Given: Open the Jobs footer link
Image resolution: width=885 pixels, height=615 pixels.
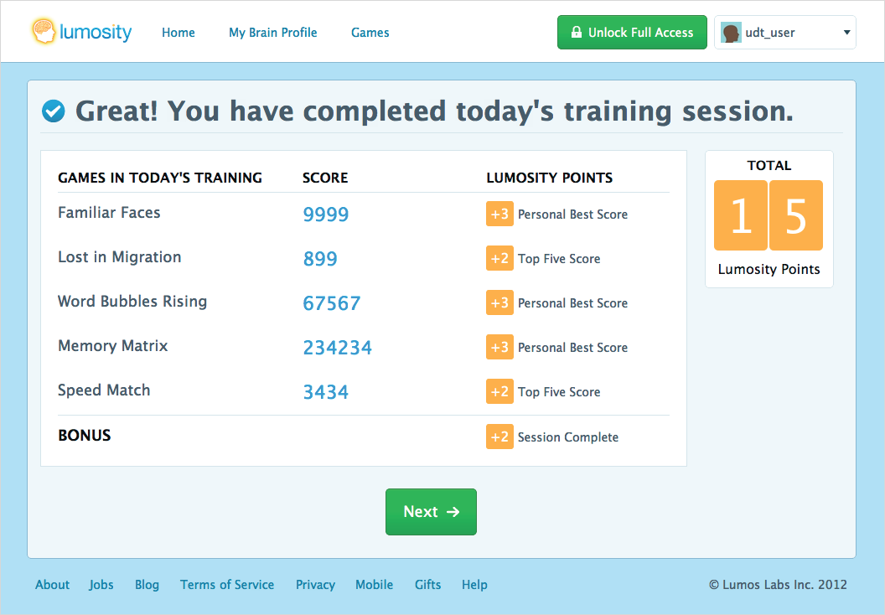Looking at the screenshot, I should (101, 585).
